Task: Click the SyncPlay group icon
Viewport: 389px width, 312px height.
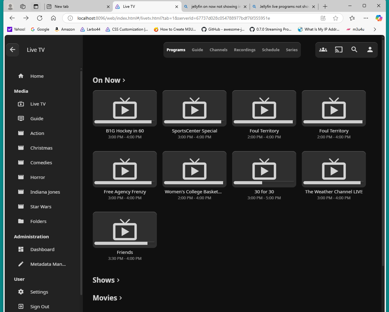Action: pyautogui.click(x=323, y=50)
